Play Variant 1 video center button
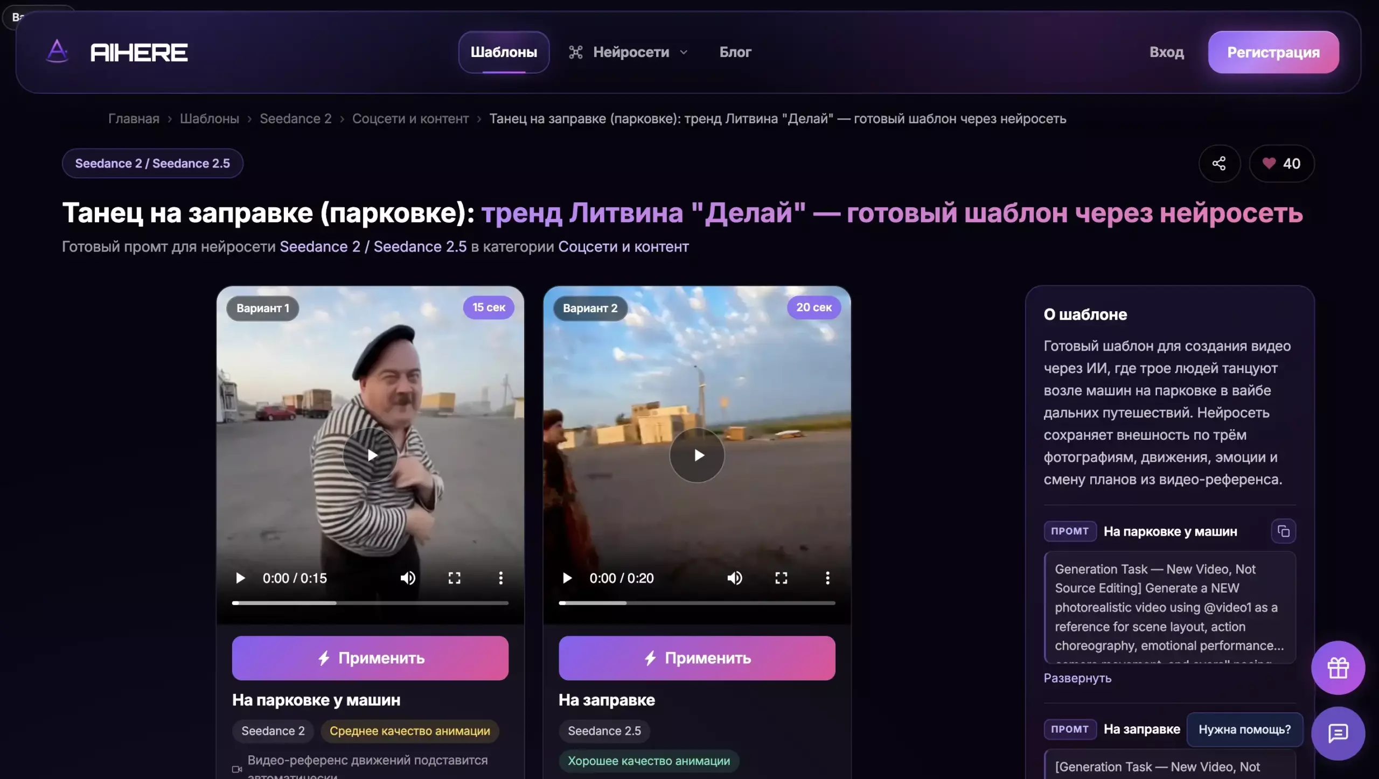The width and height of the screenshot is (1379, 779). click(x=371, y=455)
